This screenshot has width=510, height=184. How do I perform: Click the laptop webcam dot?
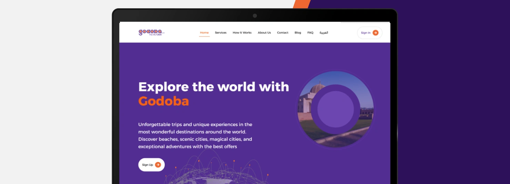(255, 16)
